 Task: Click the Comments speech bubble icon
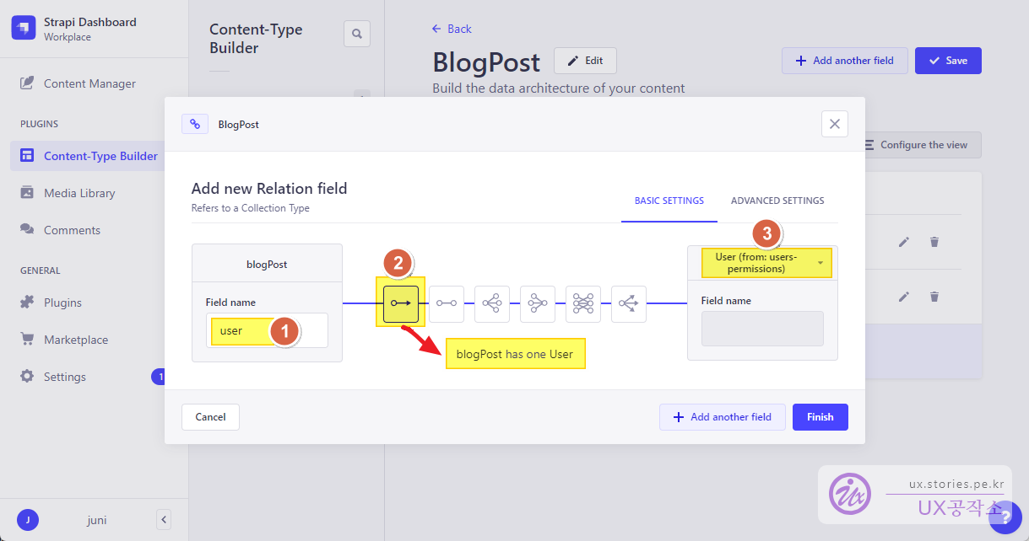(x=27, y=230)
